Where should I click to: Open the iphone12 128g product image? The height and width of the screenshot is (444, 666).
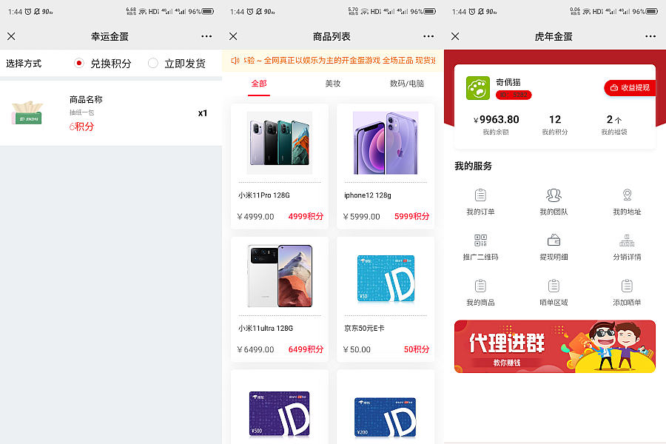click(x=386, y=143)
